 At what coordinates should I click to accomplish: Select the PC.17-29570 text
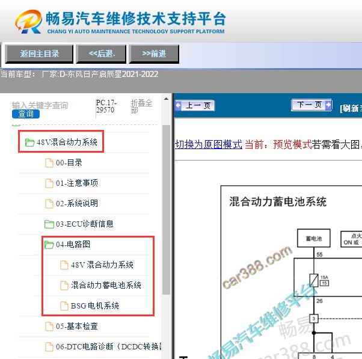(x=106, y=106)
